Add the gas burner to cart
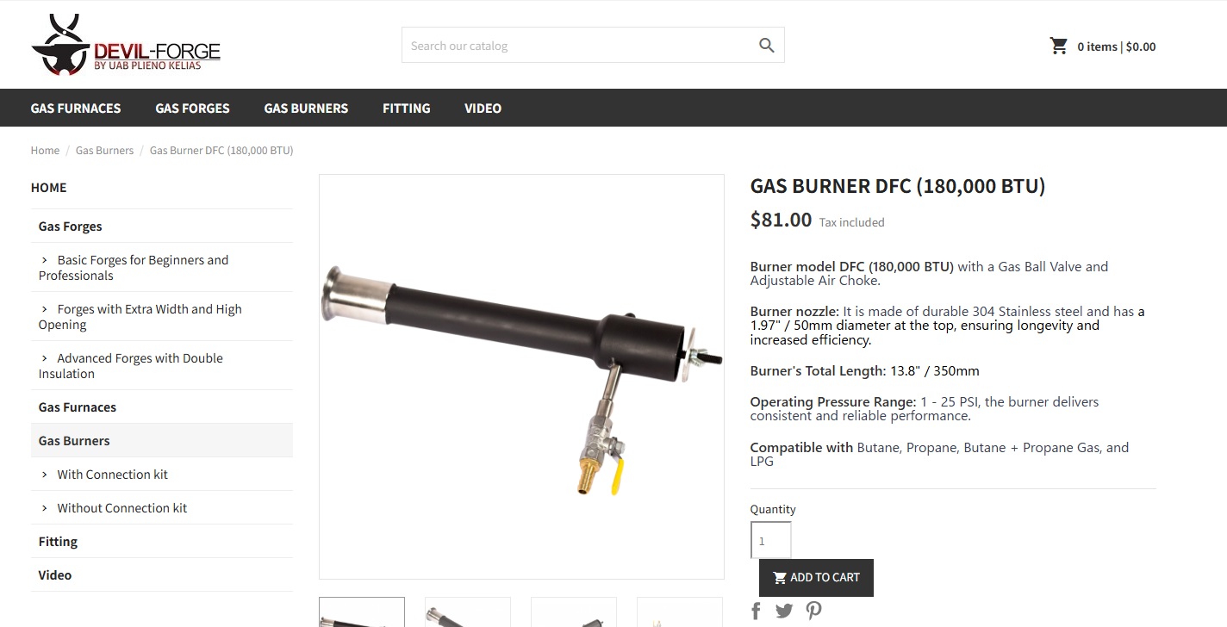This screenshot has height=627, width=1227. coord(816,578)
